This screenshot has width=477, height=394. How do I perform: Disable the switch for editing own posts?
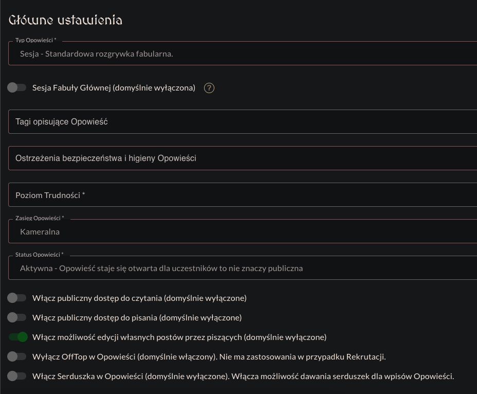pos(17,337)
